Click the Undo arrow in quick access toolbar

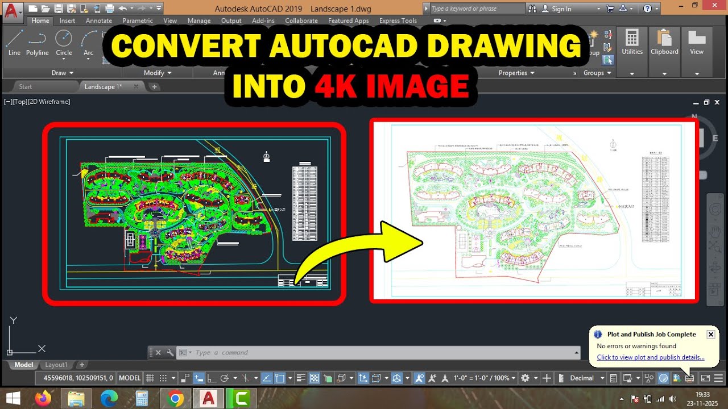[122, 9]
